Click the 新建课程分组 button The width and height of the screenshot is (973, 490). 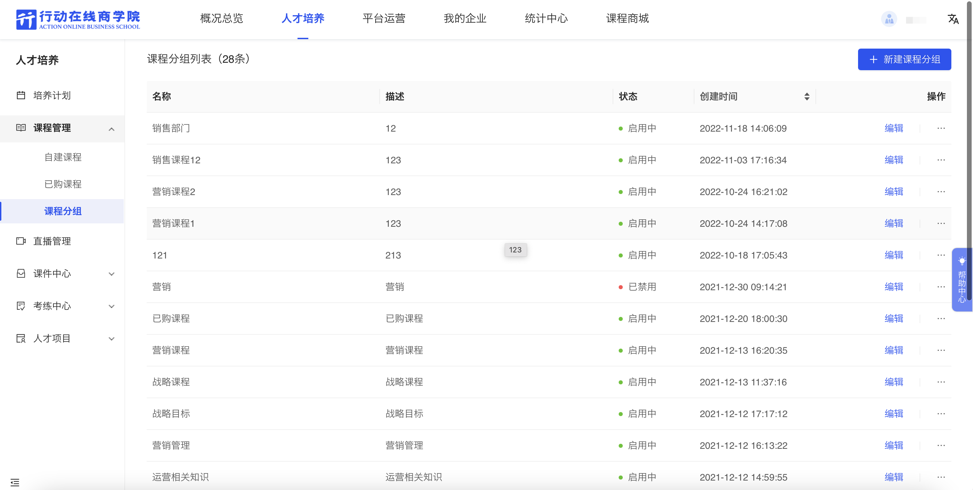904,59
